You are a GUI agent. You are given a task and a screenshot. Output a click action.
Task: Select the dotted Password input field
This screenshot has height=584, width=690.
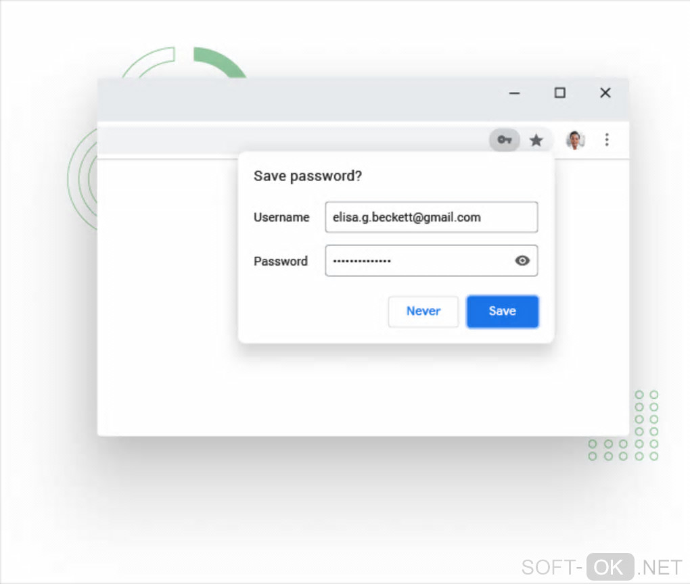432,261
